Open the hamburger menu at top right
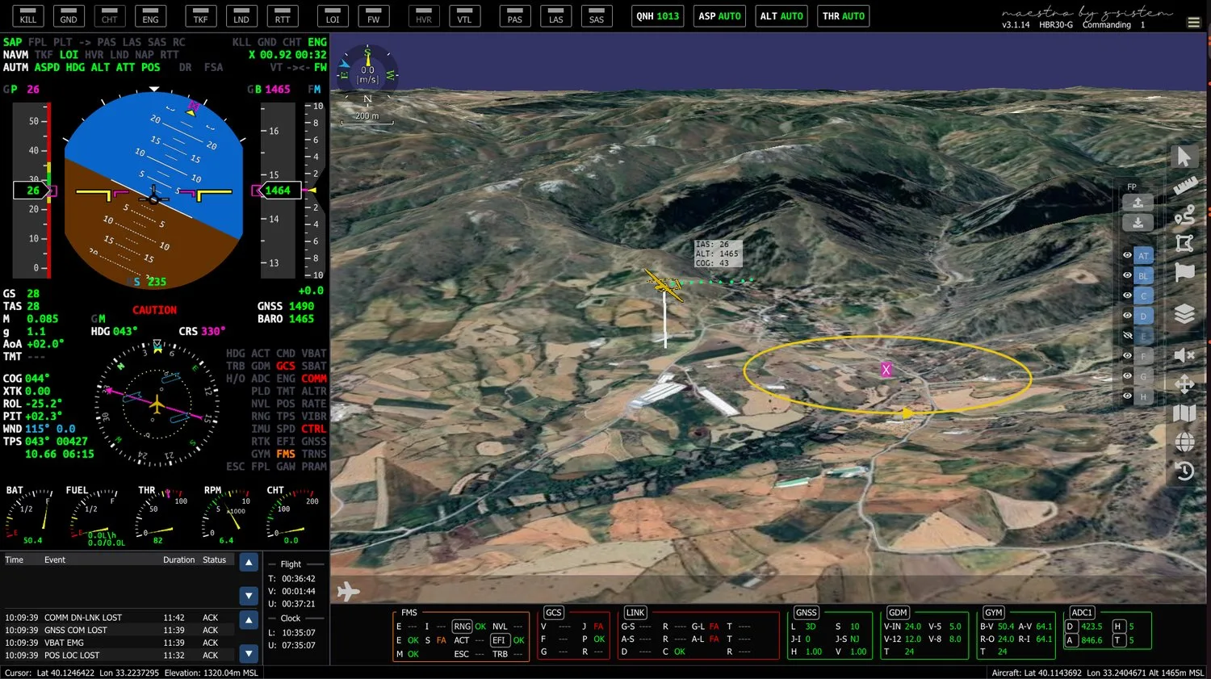This screenshot has height=679, width=1211. pos(1193,23)
